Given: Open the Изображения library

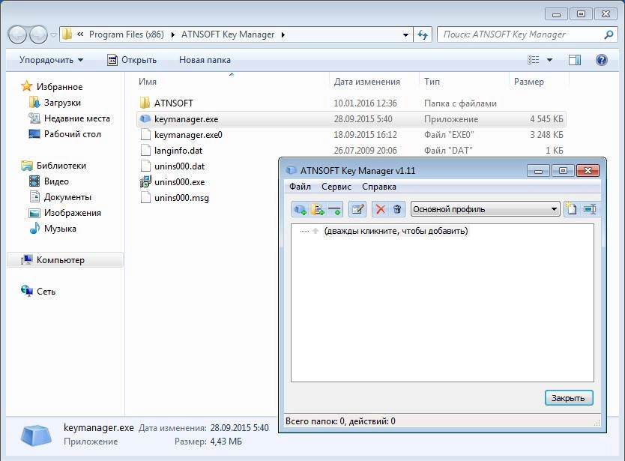Looking at the screenshot, I should pyautogui.click(x=72, y=213).
